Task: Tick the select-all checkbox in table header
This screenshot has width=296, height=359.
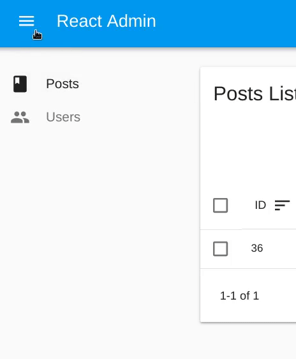Action: pyautogui.click(x=220, y=206)
